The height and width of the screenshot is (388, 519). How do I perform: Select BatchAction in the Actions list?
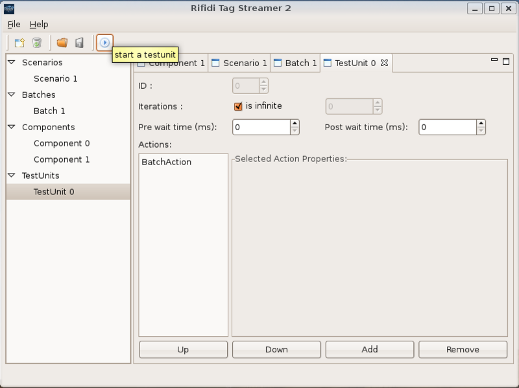(166, 162)
